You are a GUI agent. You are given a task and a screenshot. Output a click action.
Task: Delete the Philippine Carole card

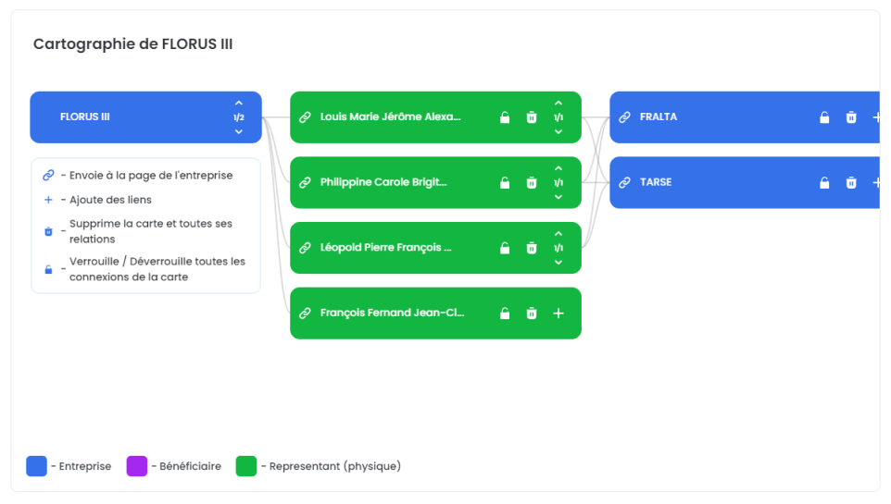click(x=532, y=183)
